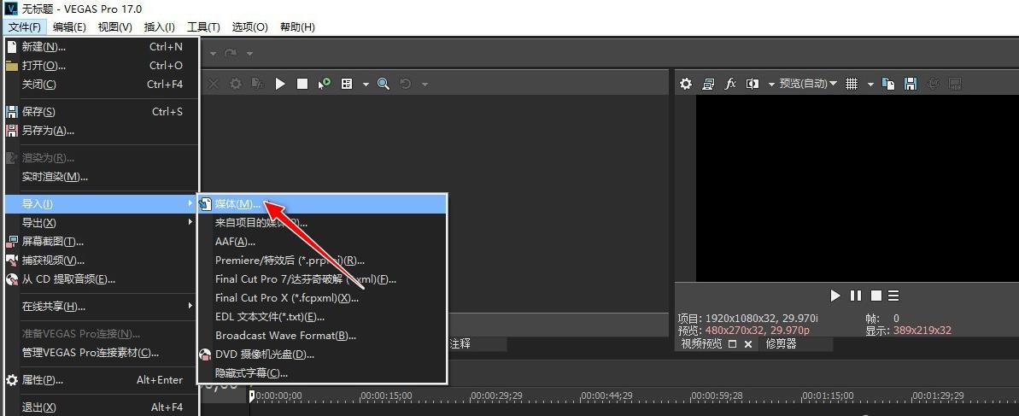Click save snapshot to file icon
This screenshot has height=416, width=1019.
point(911,84)
